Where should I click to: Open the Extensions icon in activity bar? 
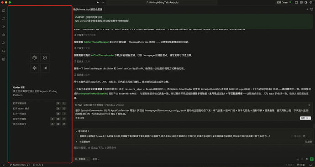pyautogui.click(x=4, y=59)
